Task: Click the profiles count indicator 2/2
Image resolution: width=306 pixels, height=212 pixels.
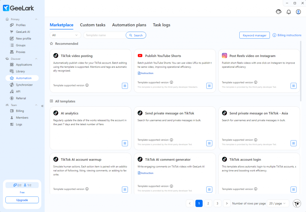Action: [17, 185]
